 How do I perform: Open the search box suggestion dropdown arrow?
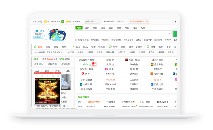click(x=170, y=34)
